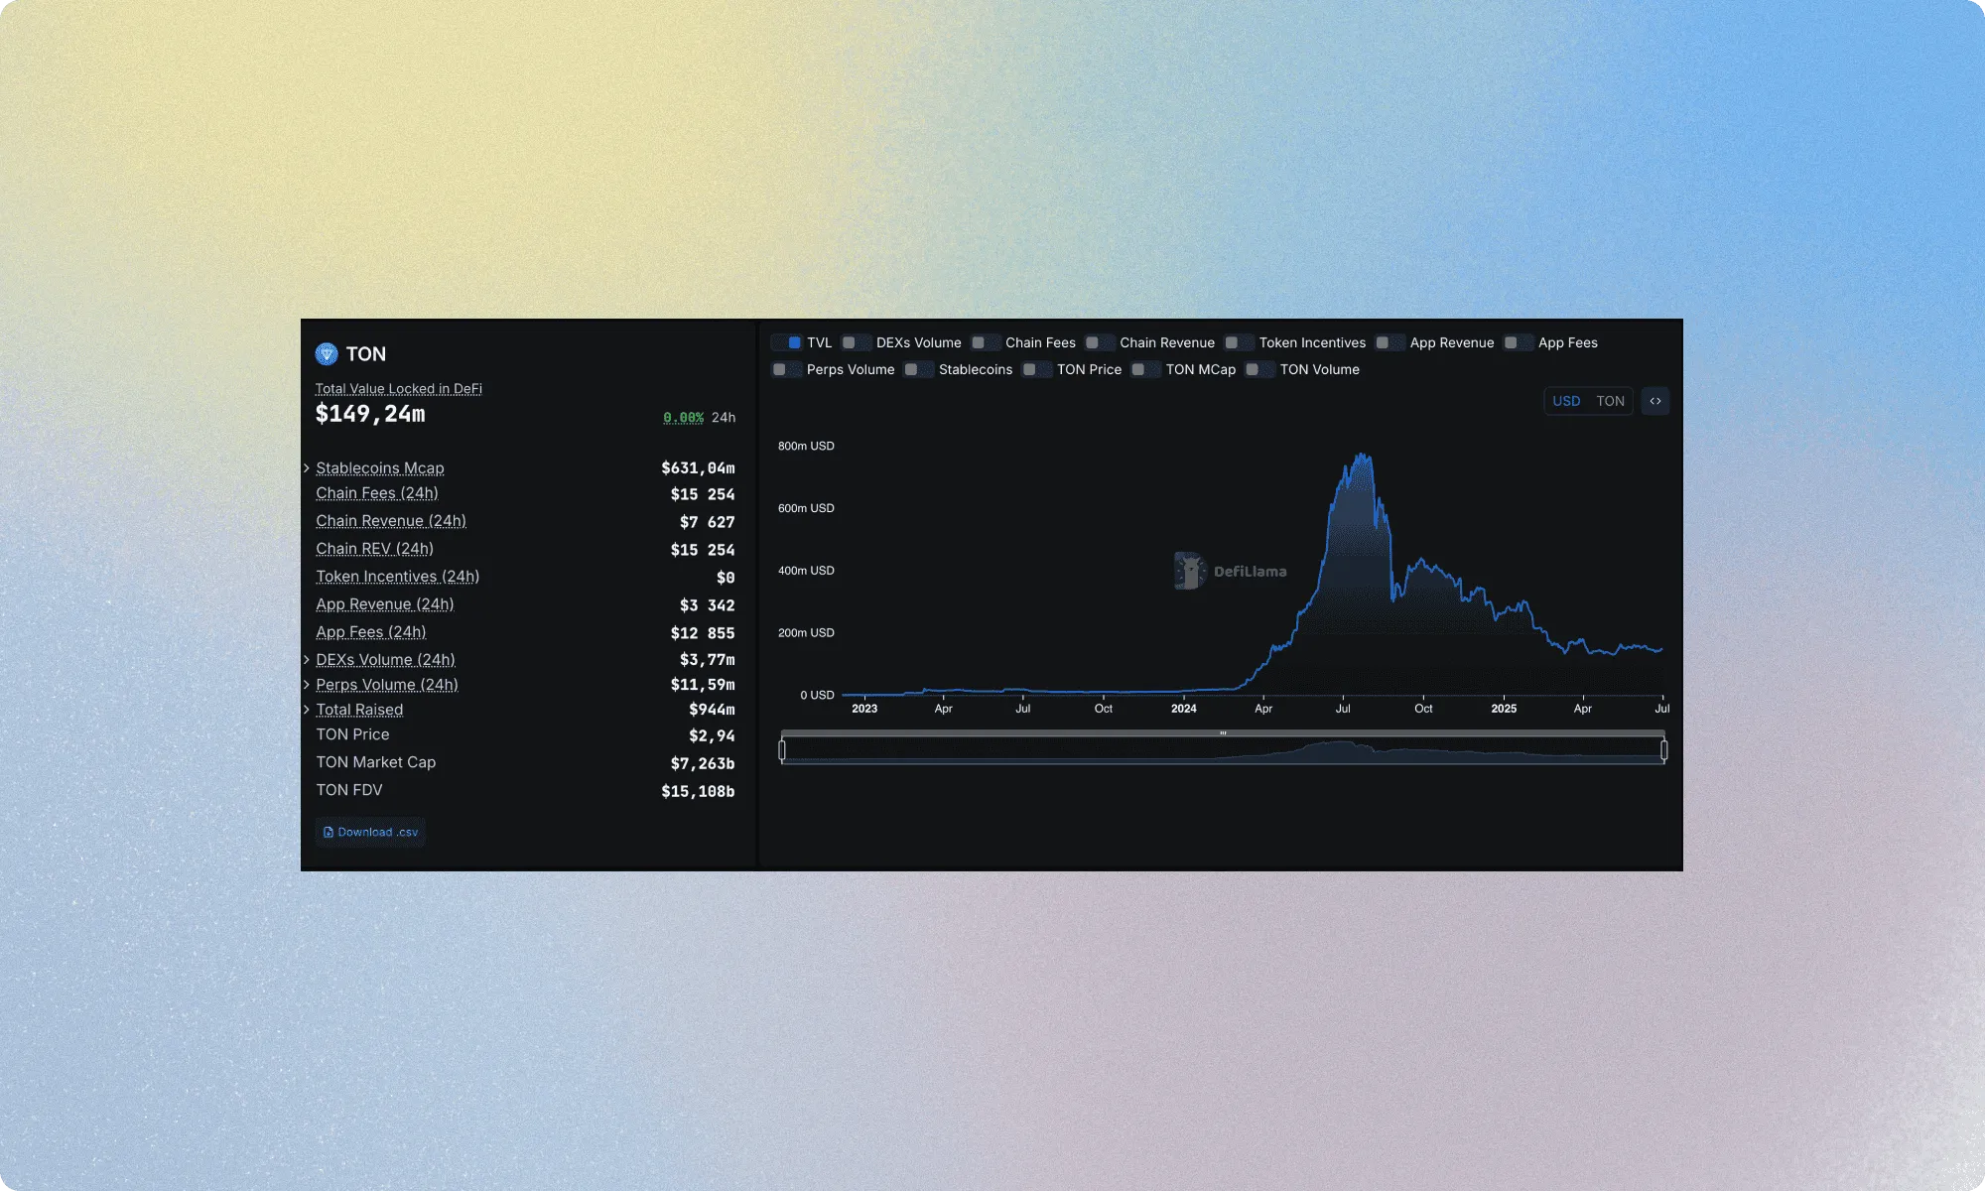
Task: Expand the Perps Volume (24h) row
Action: tap(307, 684)
